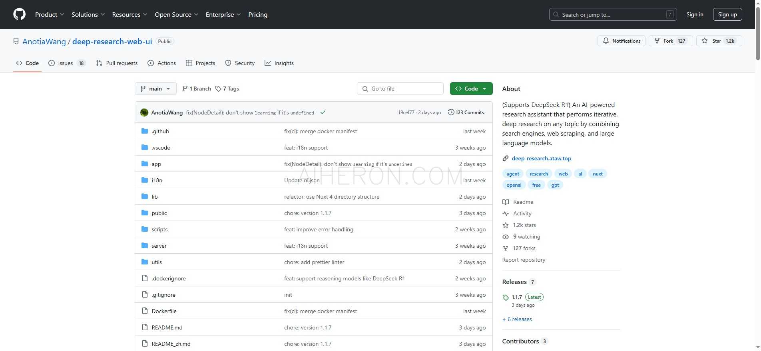Open the deep-research.ataw.top website link
This screenshot has height=351, width=761.
coord(541,158)
